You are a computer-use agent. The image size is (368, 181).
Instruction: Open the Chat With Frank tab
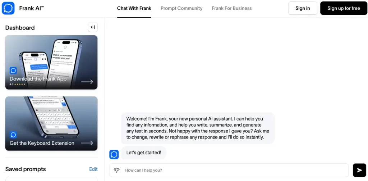pos(134,8)
